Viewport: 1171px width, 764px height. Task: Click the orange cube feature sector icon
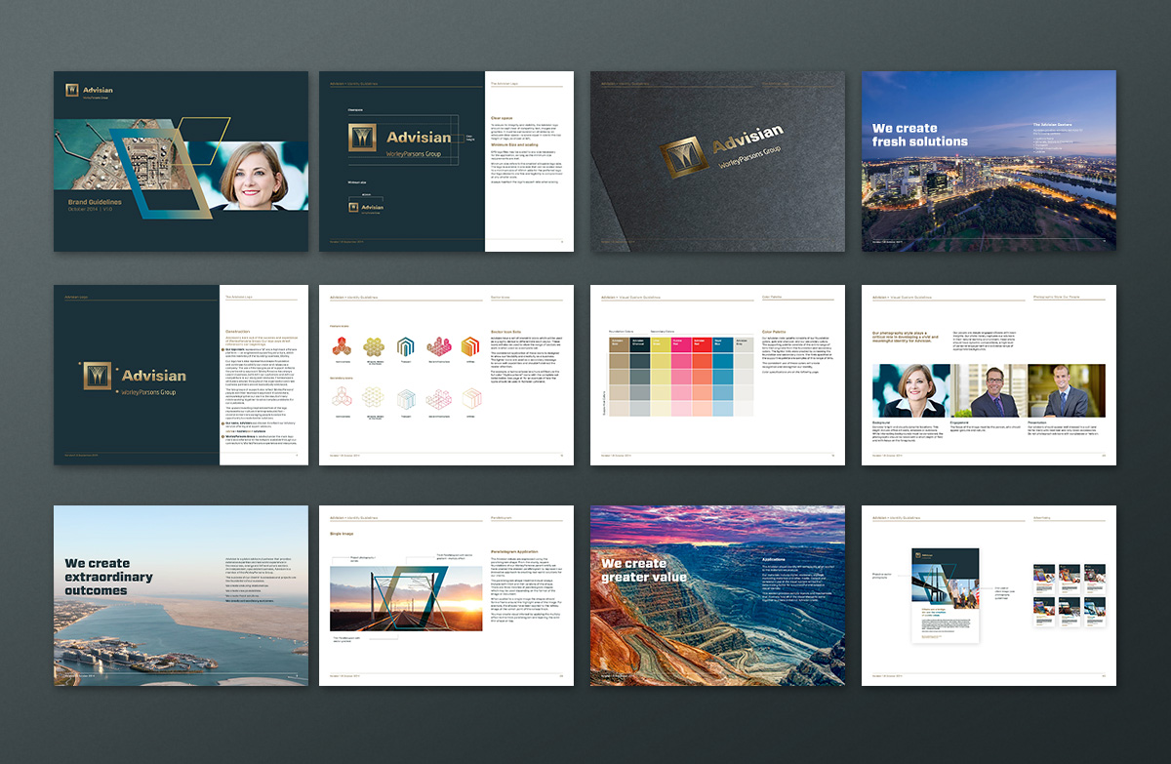469,344
